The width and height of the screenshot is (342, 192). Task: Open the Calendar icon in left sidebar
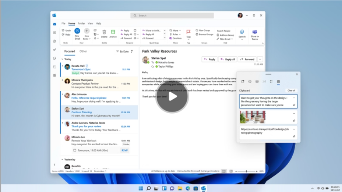tap(54, 33)
